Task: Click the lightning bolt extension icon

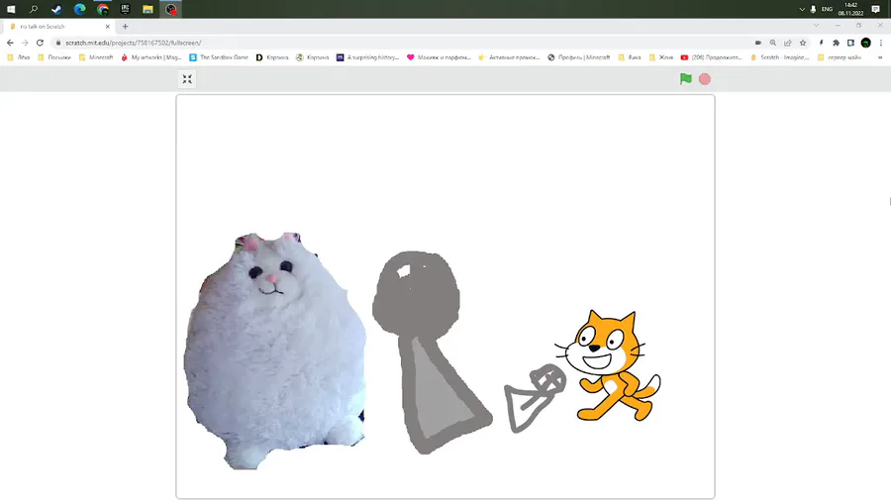Action: pos(821,43)
